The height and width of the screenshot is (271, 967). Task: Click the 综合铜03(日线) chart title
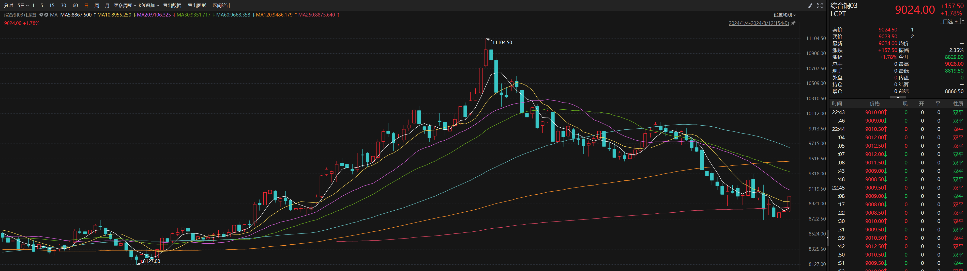pos(20,15)
